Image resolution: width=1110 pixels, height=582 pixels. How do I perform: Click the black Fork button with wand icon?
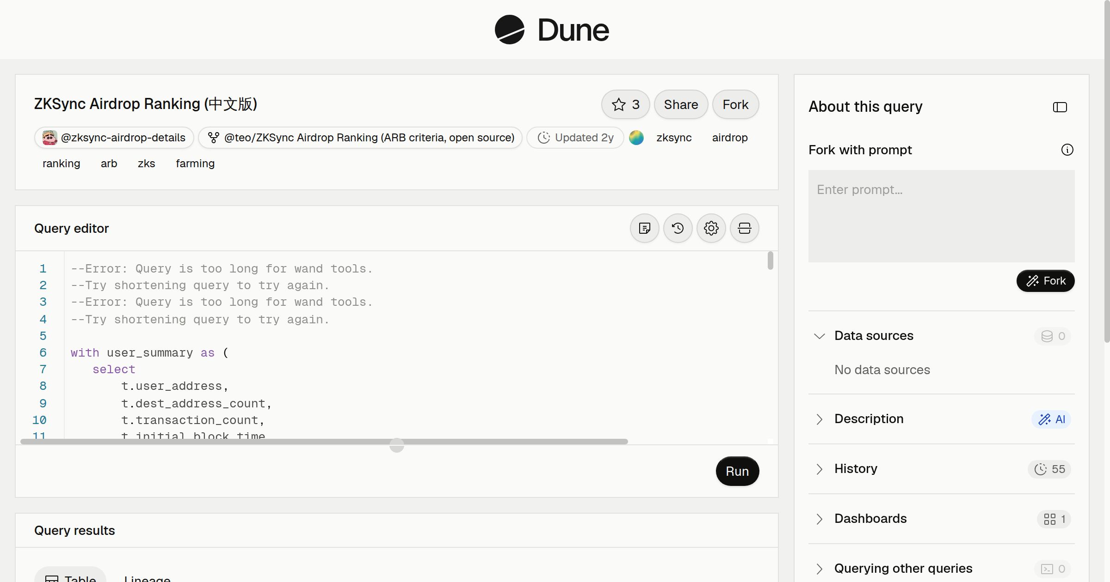(x=1045, y=281)
